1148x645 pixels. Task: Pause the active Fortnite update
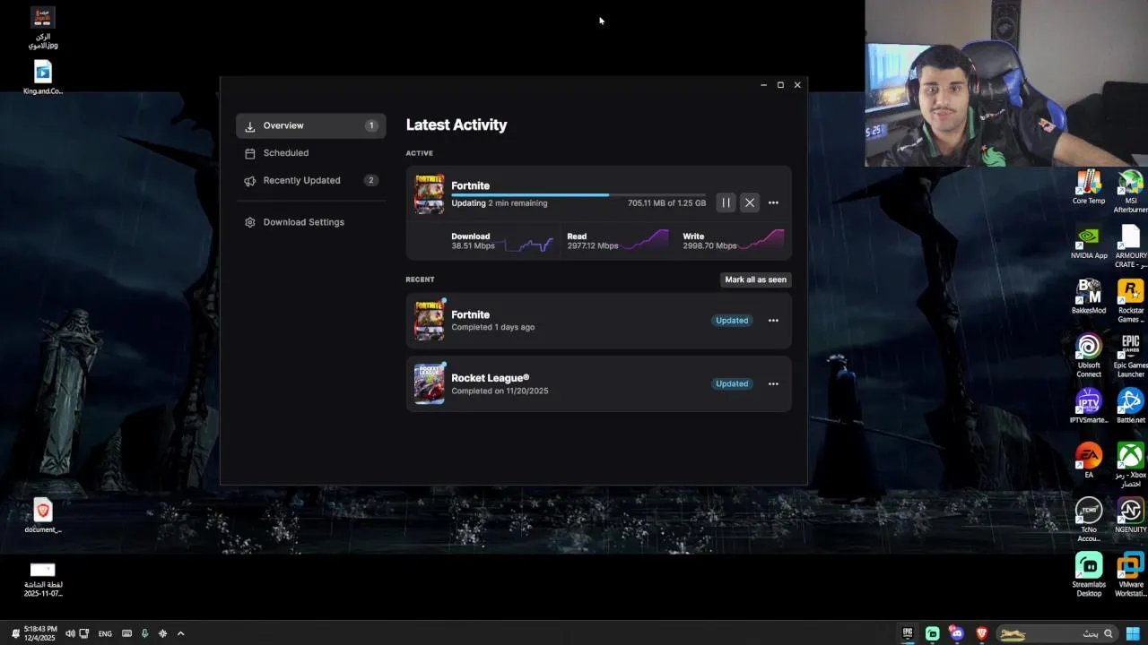[726, 202]
